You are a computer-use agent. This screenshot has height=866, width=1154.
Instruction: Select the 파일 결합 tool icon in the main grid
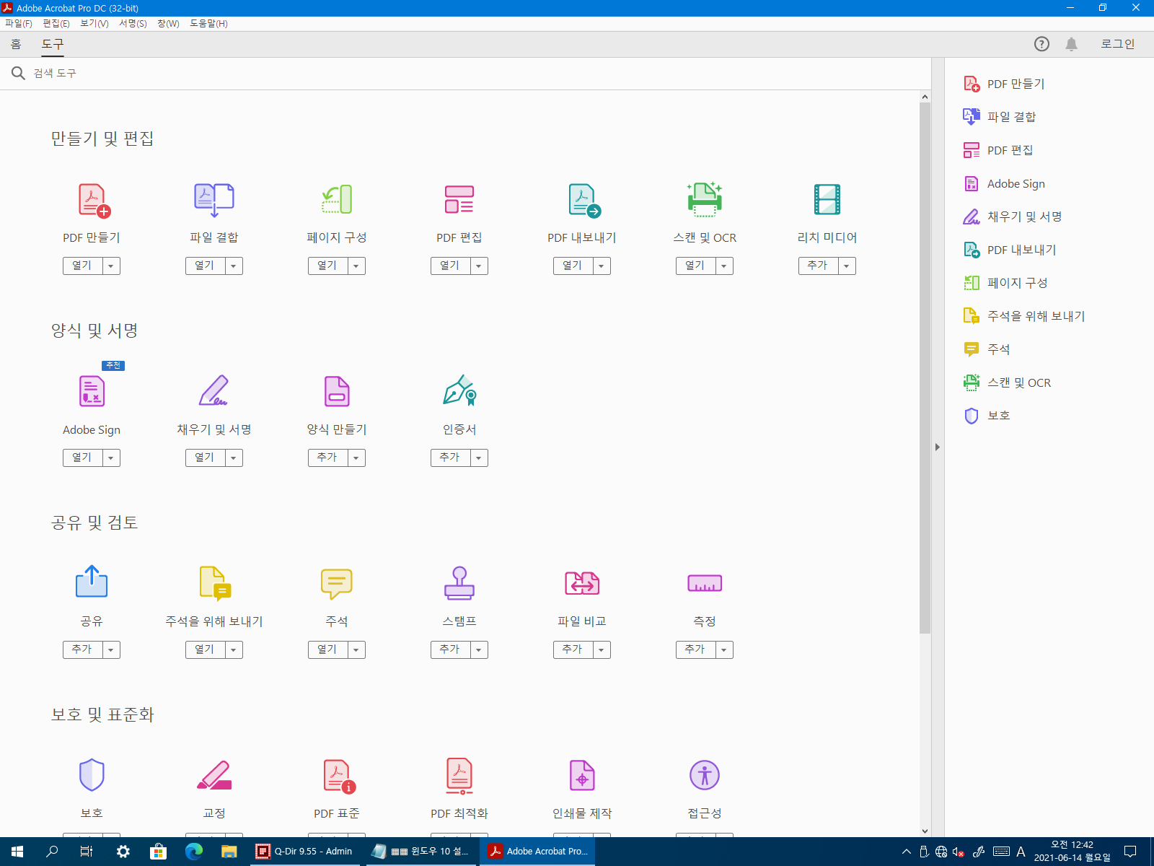[214, 200]
